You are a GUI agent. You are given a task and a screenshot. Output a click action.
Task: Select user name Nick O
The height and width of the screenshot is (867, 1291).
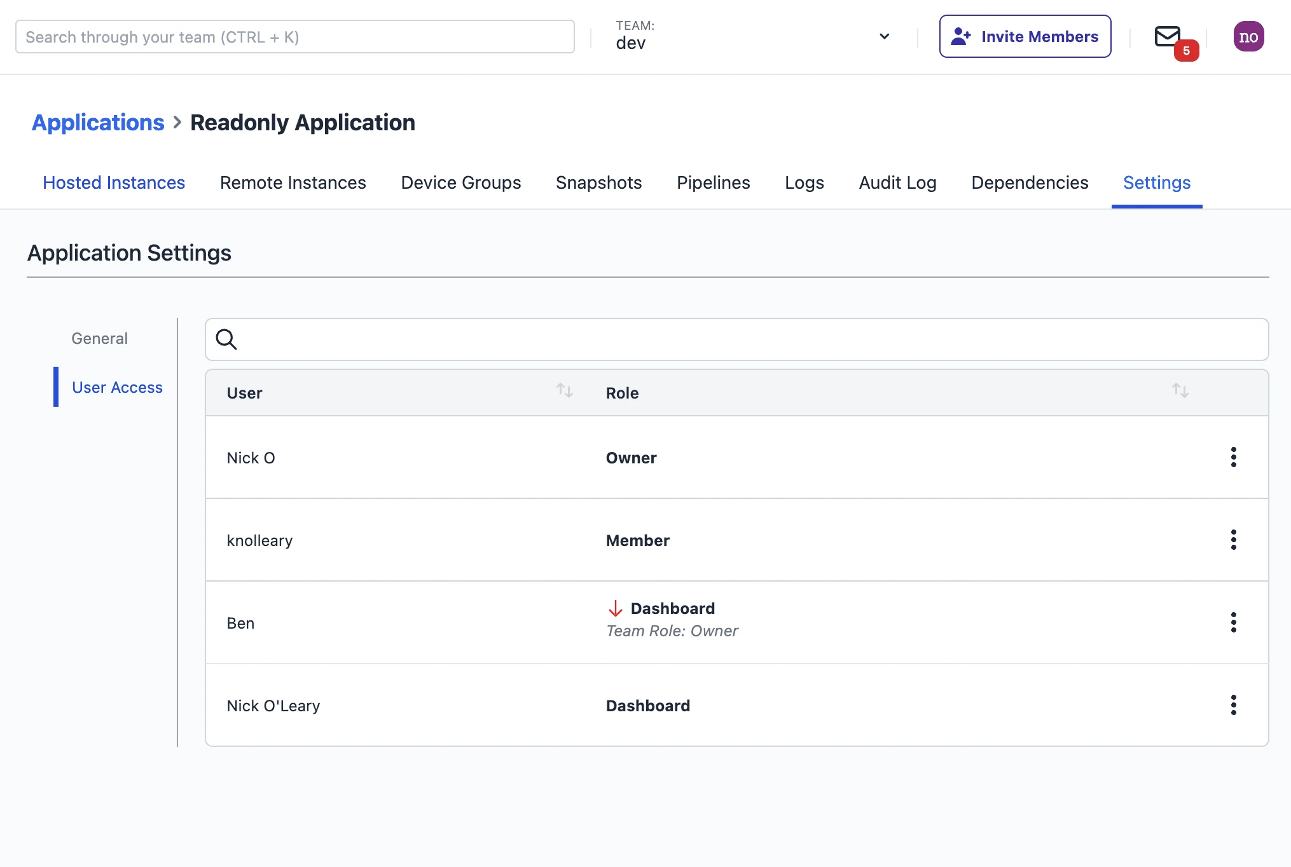pyautogui.click(x=251, y=458)
